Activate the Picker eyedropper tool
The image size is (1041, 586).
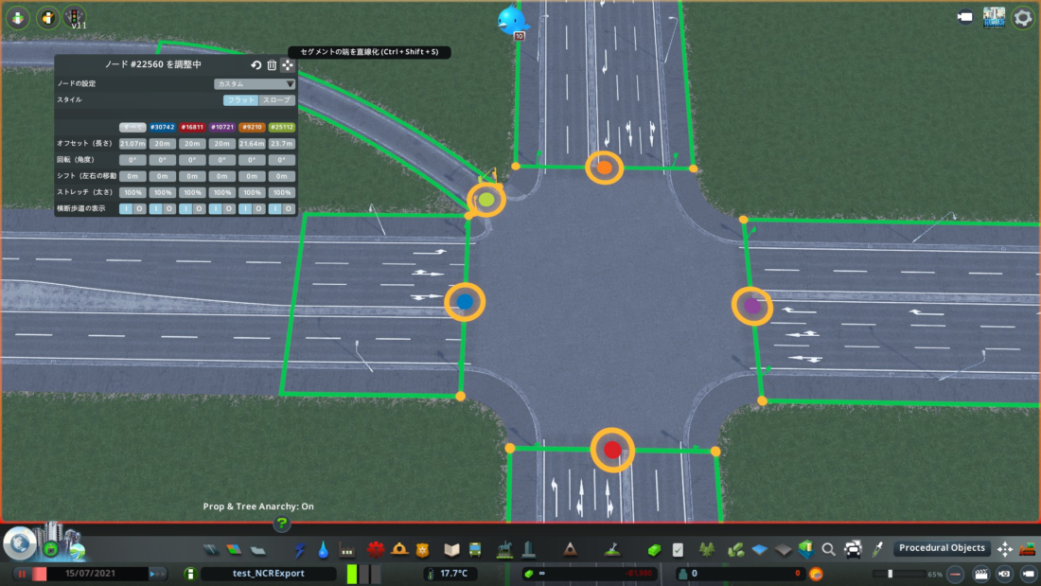click(x=877, y=550)
